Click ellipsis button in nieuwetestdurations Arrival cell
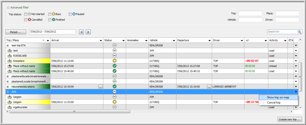 [100, 86]
